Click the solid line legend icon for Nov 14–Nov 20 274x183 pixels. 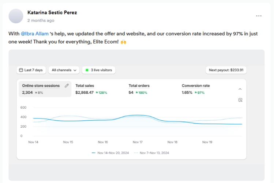[x=94, y=153]
